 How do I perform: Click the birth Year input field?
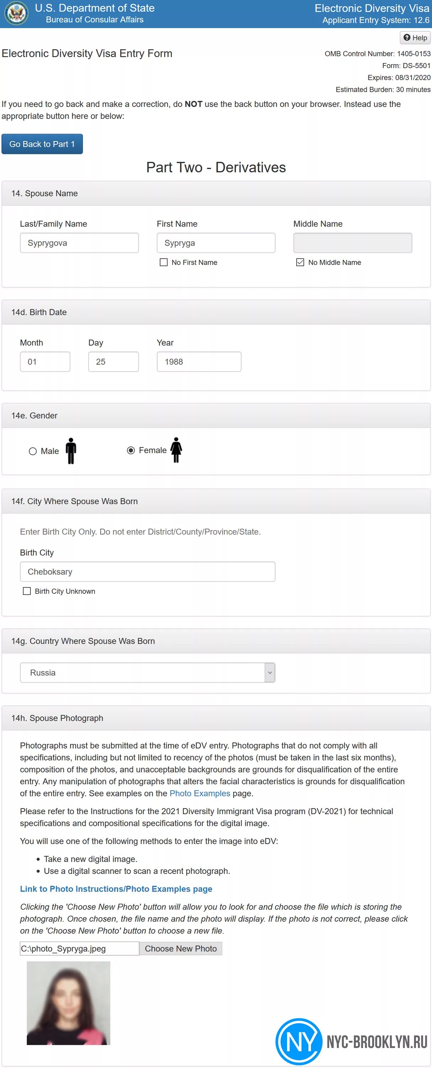pos(199,362)
